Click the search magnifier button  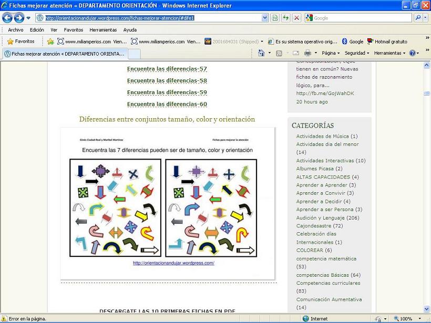click(x=417, y=18)
